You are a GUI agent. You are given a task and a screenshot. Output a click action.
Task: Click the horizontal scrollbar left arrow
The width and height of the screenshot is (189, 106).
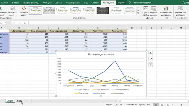pos(119,101)
